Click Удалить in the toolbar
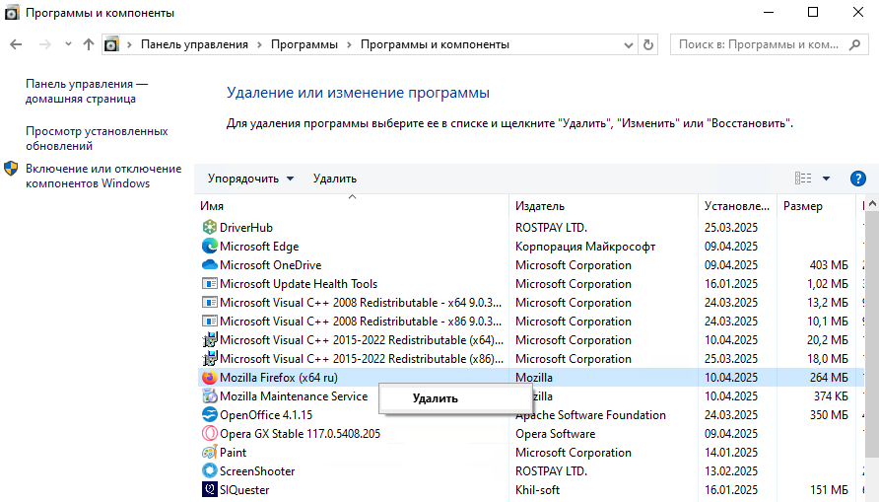 click(335, 179)
